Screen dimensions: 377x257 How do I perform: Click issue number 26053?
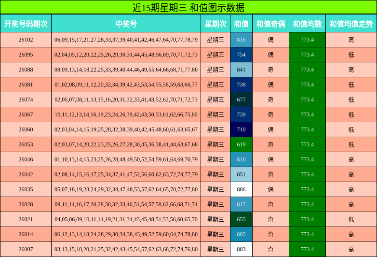click(26, 144)
